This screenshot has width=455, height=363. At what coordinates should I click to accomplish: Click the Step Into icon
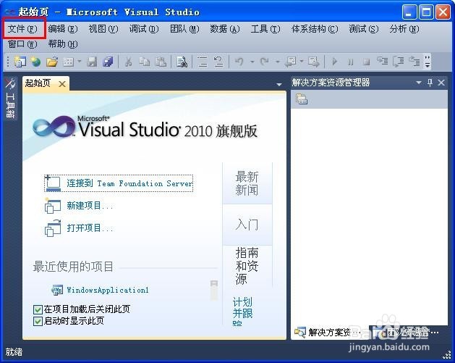383,62
